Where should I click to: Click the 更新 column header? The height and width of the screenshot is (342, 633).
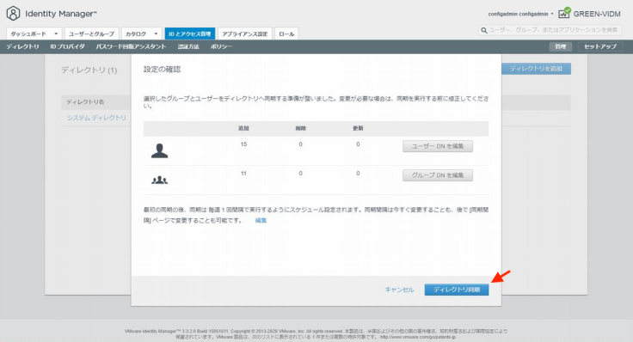pos(358,128)
